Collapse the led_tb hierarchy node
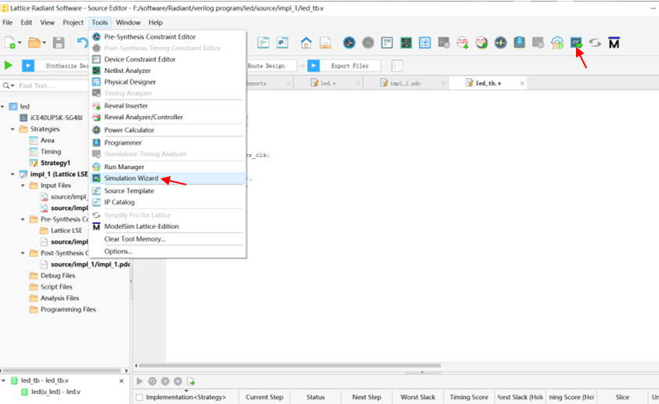The image size is (659, 404). tap(3, 381)
